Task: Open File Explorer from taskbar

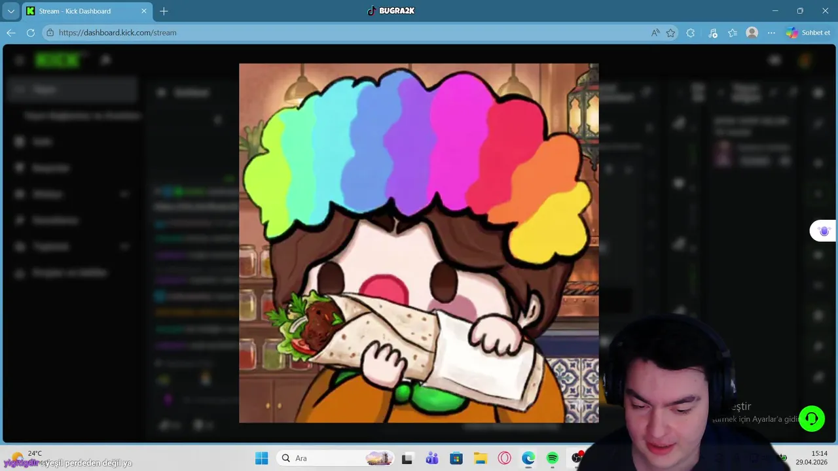Action: pos(481,458)
